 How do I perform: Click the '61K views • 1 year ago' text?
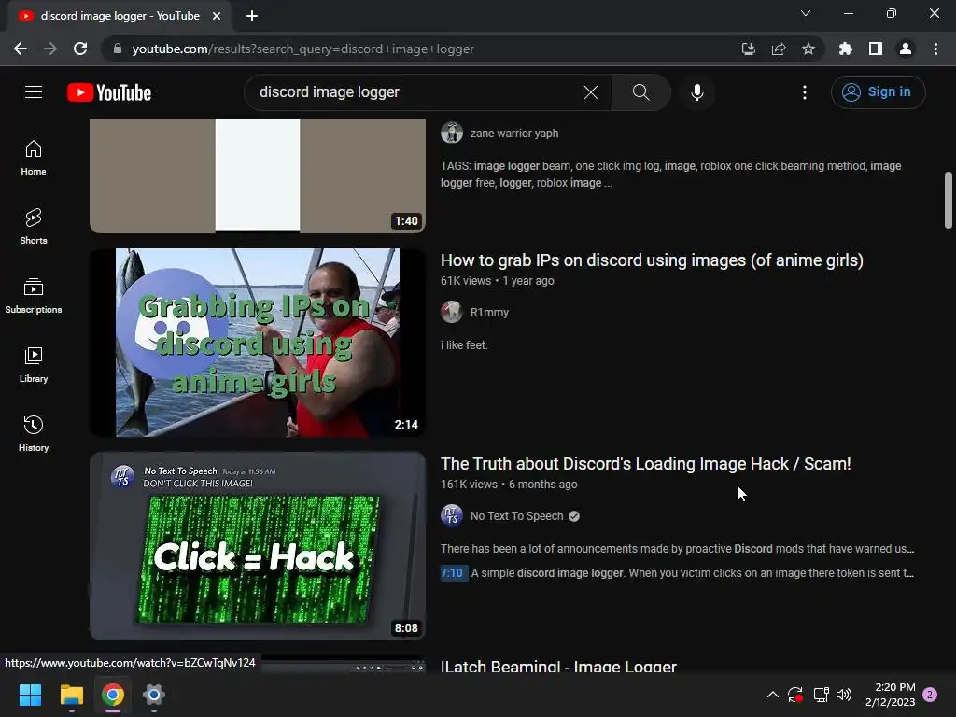coord(498,280)
